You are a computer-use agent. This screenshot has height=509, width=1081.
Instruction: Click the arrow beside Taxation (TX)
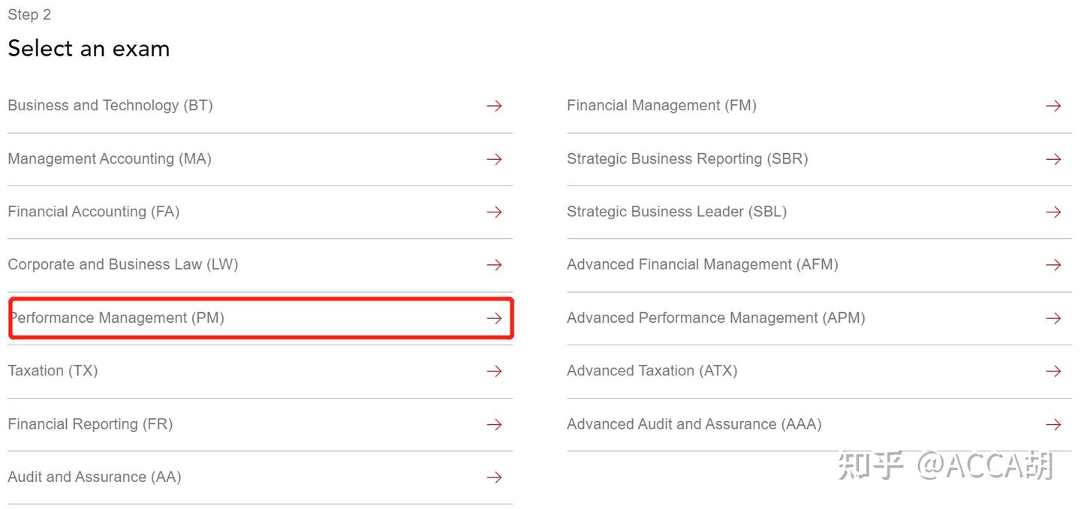494,371
